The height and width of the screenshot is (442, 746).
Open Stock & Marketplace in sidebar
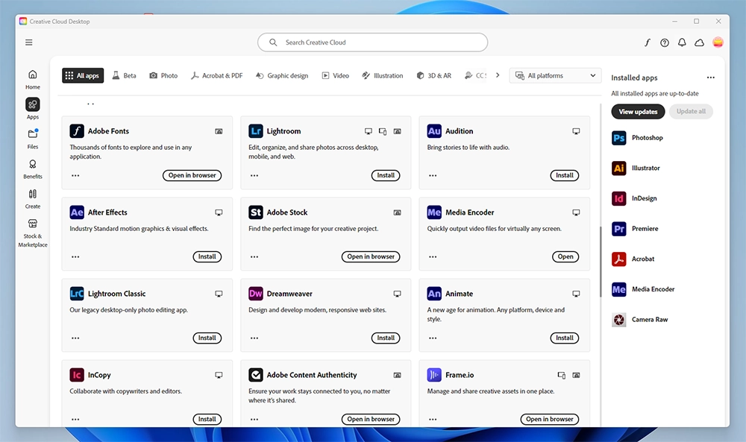(32, 233)
